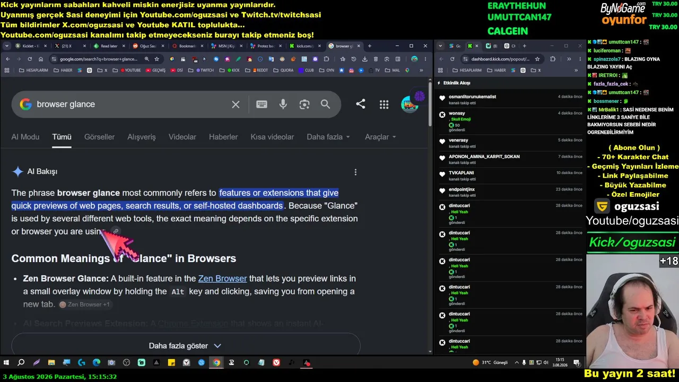Open File Explorer from the taskbar
Viewport: 679px width, 382px height.
[51, 363]
